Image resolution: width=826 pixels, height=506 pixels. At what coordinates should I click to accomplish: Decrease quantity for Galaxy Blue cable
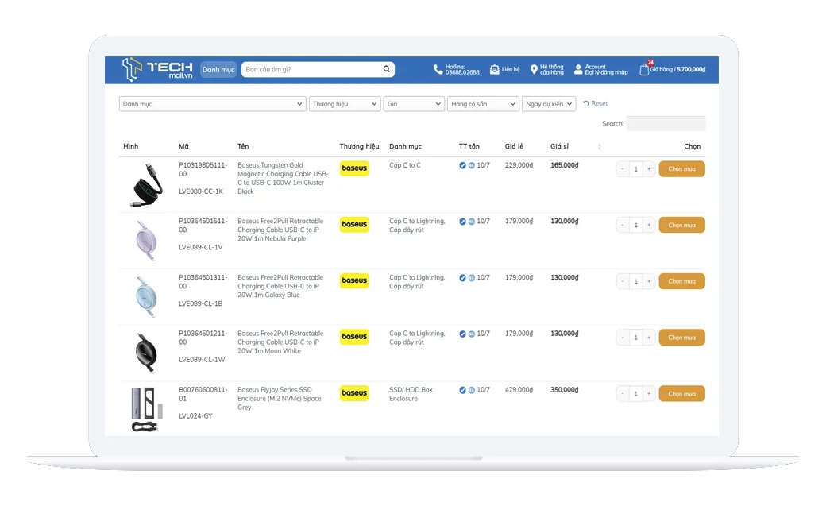point(623,281)
